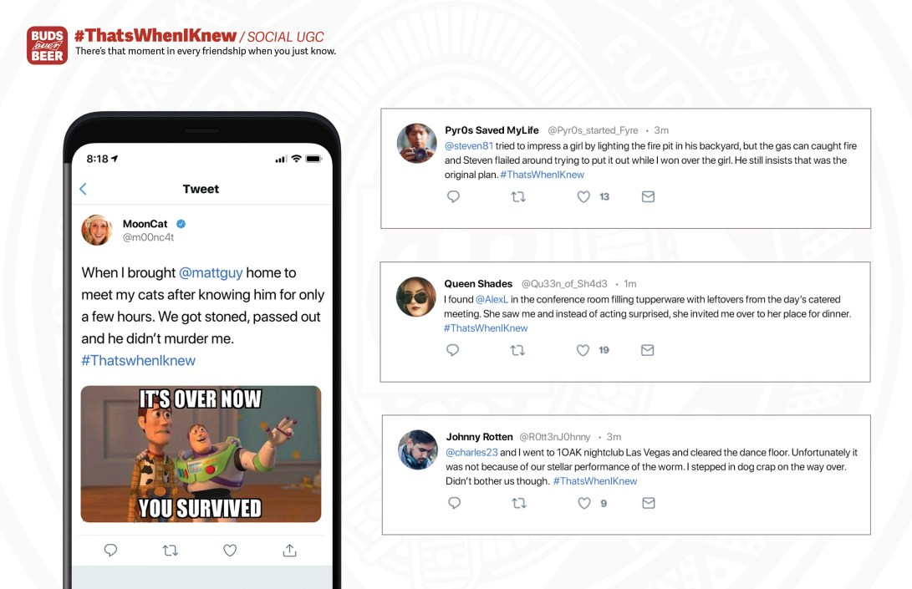This screenshot has height=589, width=912.
Task: Tap the back arrow in Tweet header
Action: click(83, 189)
